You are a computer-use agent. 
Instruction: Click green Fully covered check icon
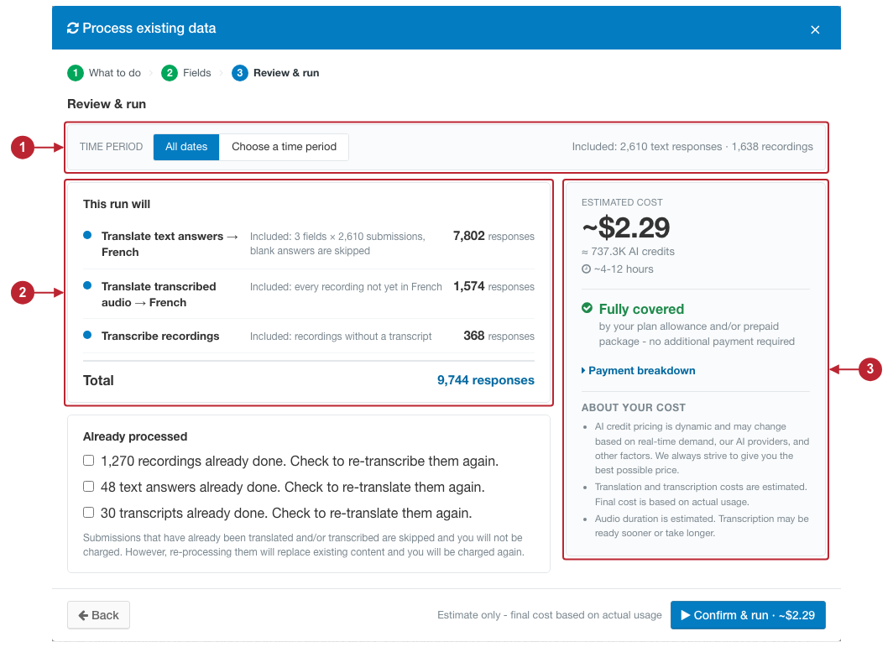tap(587, 308)
